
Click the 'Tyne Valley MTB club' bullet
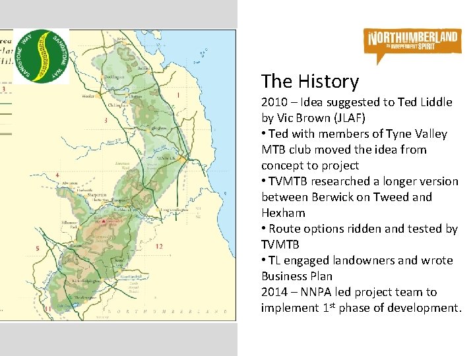[354, 150]
